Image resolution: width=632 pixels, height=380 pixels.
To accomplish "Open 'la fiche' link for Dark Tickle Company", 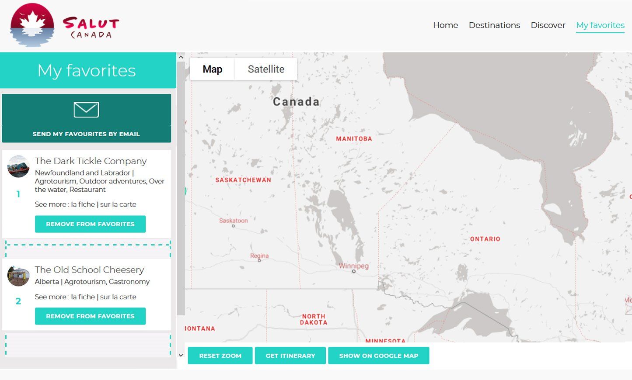I will (83, 204).
